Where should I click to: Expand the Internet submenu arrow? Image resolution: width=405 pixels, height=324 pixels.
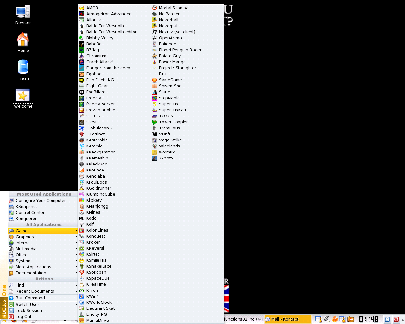pos(76,243)
